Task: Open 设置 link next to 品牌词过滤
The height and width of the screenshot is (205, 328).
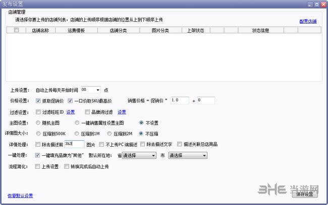Action: tap(122, 112)
